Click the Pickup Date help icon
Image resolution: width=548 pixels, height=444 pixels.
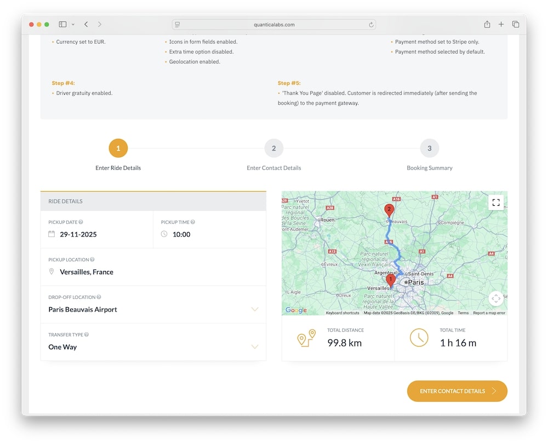point(81,222)
